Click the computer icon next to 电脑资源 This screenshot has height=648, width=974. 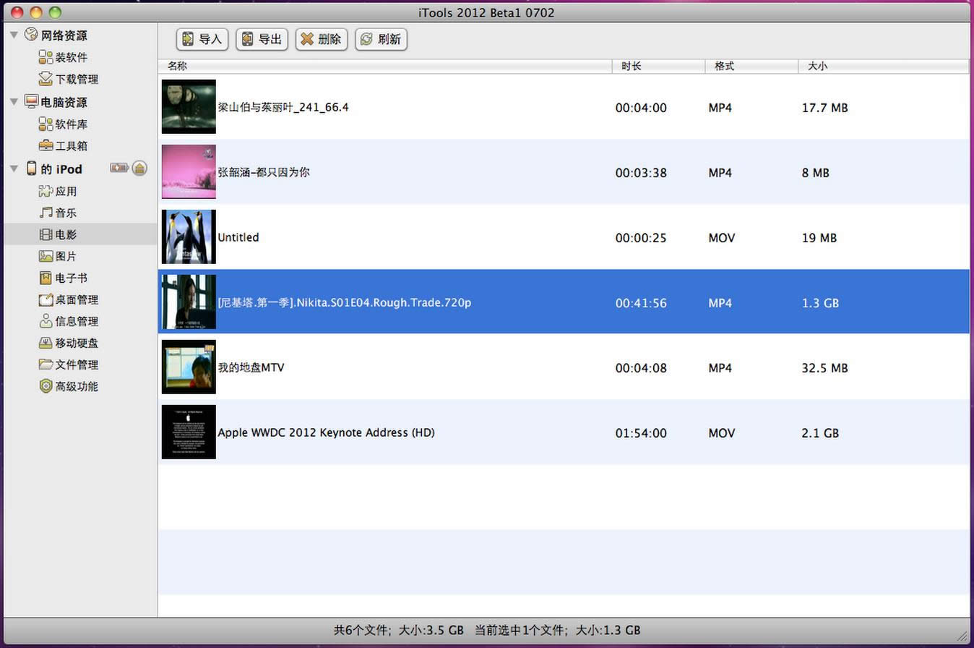click(31, 101)
